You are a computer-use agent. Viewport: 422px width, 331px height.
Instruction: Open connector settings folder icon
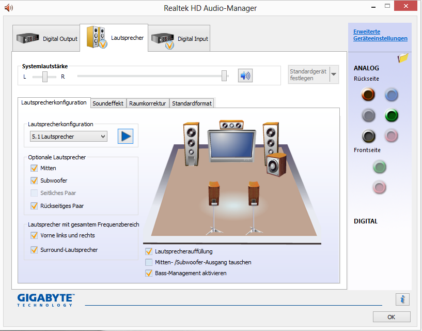tap(403, 58)
